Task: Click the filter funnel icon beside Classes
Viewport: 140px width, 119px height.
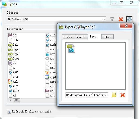Action: (112, 19)
